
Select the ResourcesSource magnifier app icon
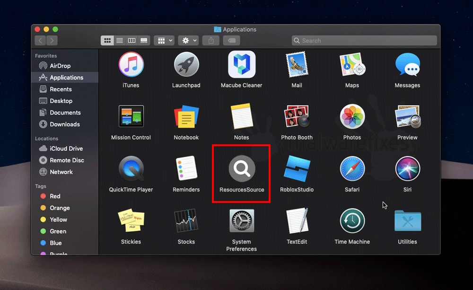[242, 168]
